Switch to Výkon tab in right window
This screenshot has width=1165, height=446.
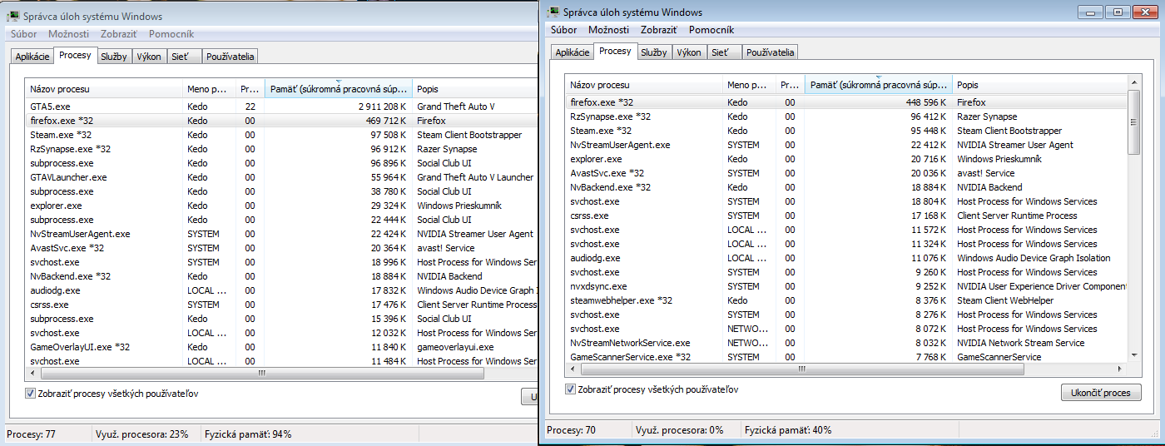[688, 52]
